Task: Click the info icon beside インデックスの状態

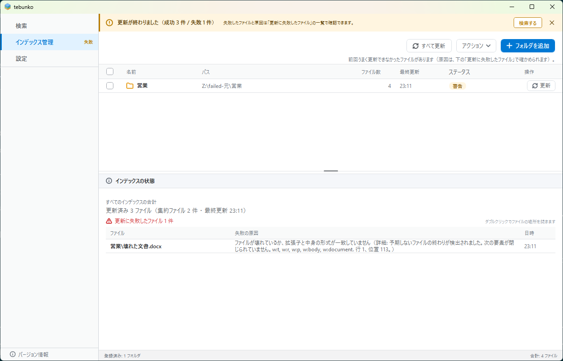Action: pos(109,181)
